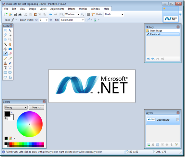Select the Ellipse shape tool
The height and width of the screenshot is (157, 185).
click(5, 77)
